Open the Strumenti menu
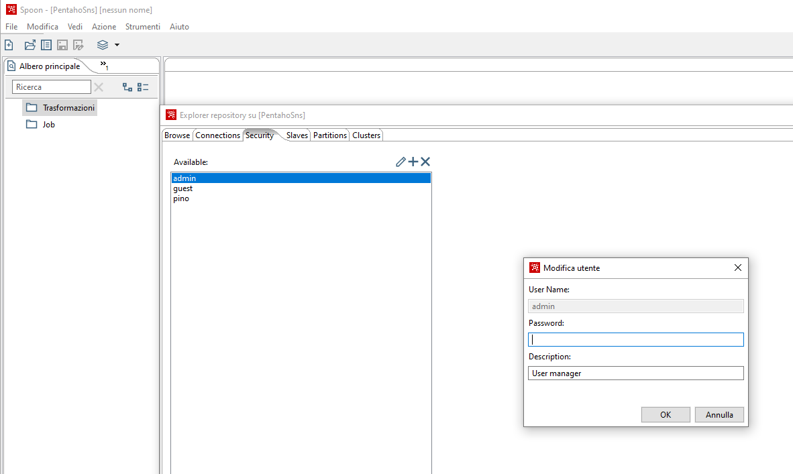The width and height of the screenshot is (793, 474). tap(143, 26)
